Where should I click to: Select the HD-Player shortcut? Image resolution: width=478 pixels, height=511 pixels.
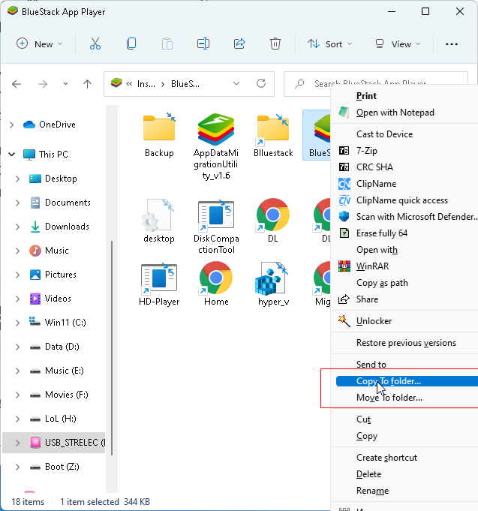(x=159, y=284)
